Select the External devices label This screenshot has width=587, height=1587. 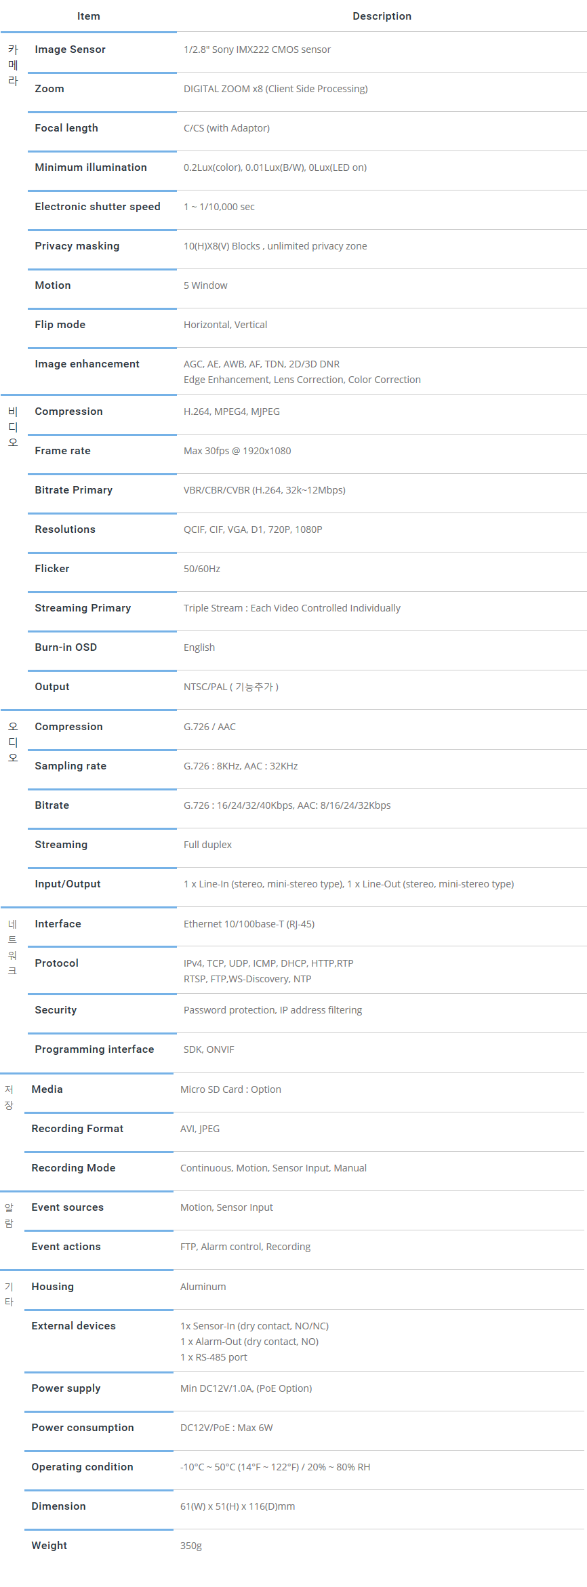point(73,1326)
